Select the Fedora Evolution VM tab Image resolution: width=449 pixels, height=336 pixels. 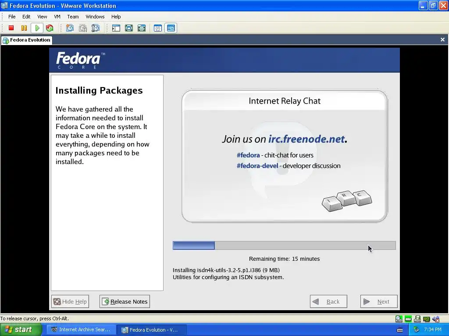(27, 40)
